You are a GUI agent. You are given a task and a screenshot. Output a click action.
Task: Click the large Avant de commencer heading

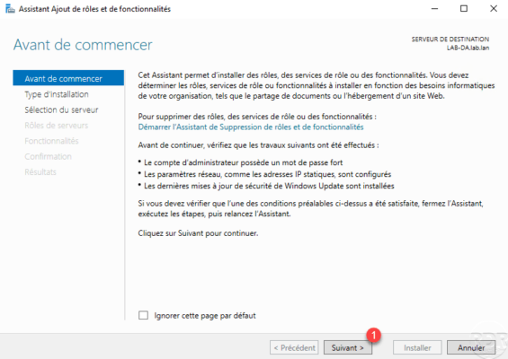point(83,45)
